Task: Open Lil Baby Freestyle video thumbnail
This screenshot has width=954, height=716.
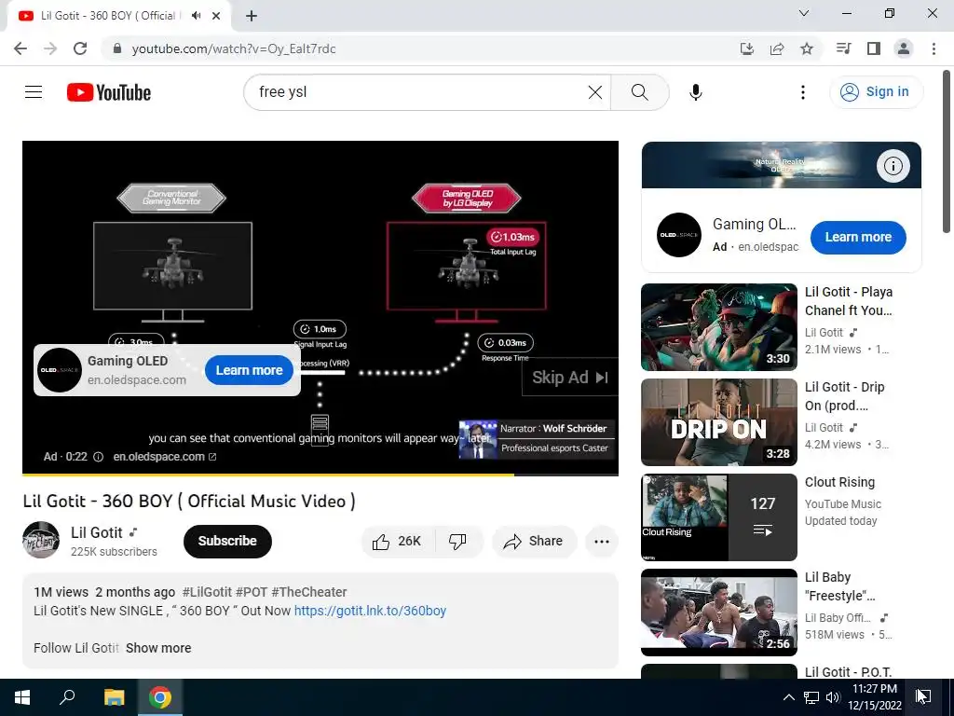Action: point(718,612)
